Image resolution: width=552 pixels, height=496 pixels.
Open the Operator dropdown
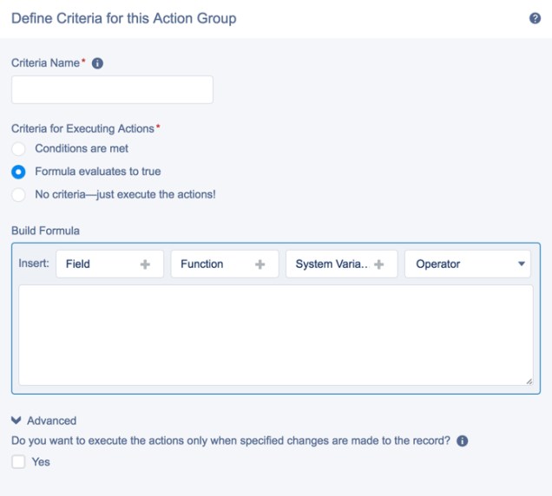tap(468, 264)
